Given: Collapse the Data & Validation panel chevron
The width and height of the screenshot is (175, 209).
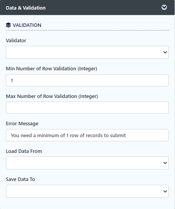Looking at the screenshot, I should coord(164,7).
